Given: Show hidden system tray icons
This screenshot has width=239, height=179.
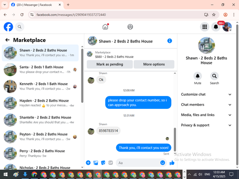Looking at the screenshot, I should 189,174.
